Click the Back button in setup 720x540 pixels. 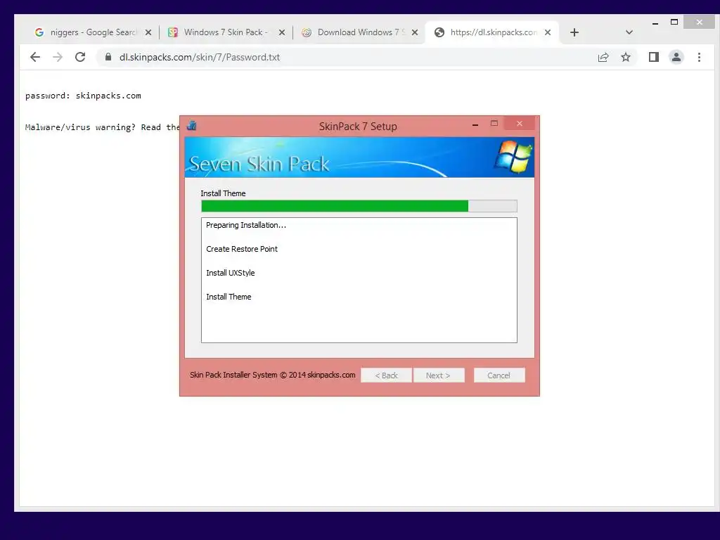[x=386, y=375]
